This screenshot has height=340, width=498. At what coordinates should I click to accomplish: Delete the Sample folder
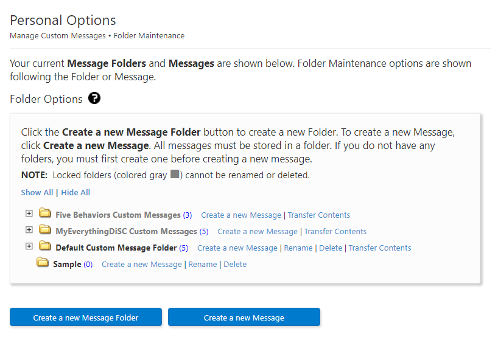tap(235, 265)
